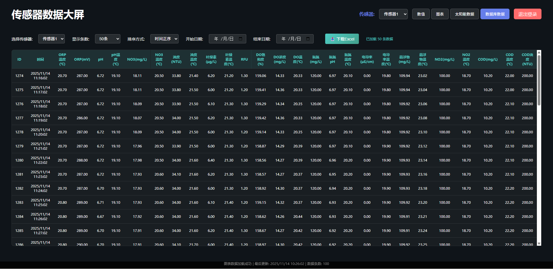Switch to the 数值 view tab
This screenshot has width=553, height=269.
[x=421, y=14]
